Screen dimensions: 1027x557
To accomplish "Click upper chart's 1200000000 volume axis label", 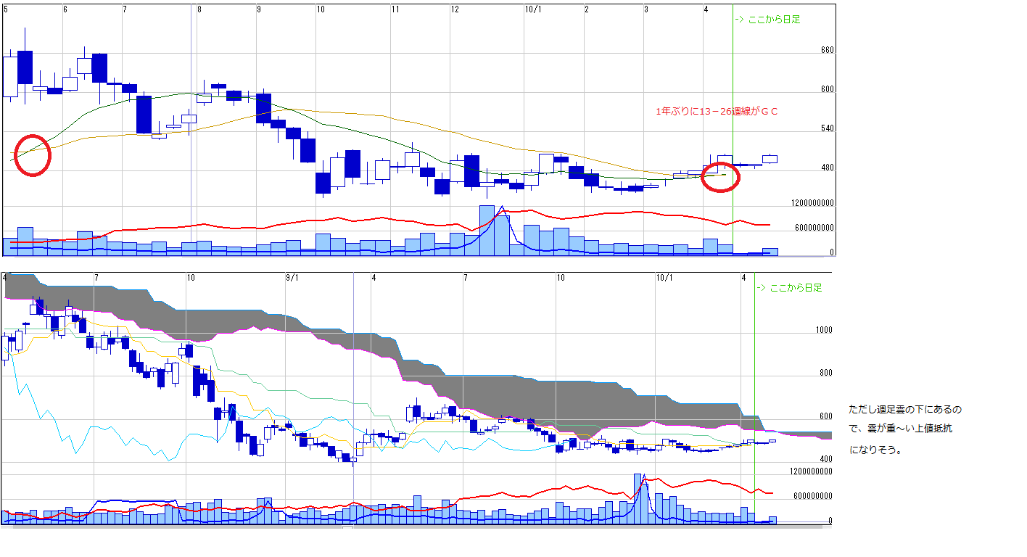I will pyautogui.click(x=812, y=203).
